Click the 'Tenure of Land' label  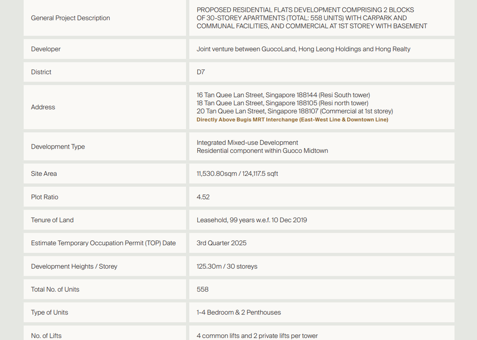52,220
